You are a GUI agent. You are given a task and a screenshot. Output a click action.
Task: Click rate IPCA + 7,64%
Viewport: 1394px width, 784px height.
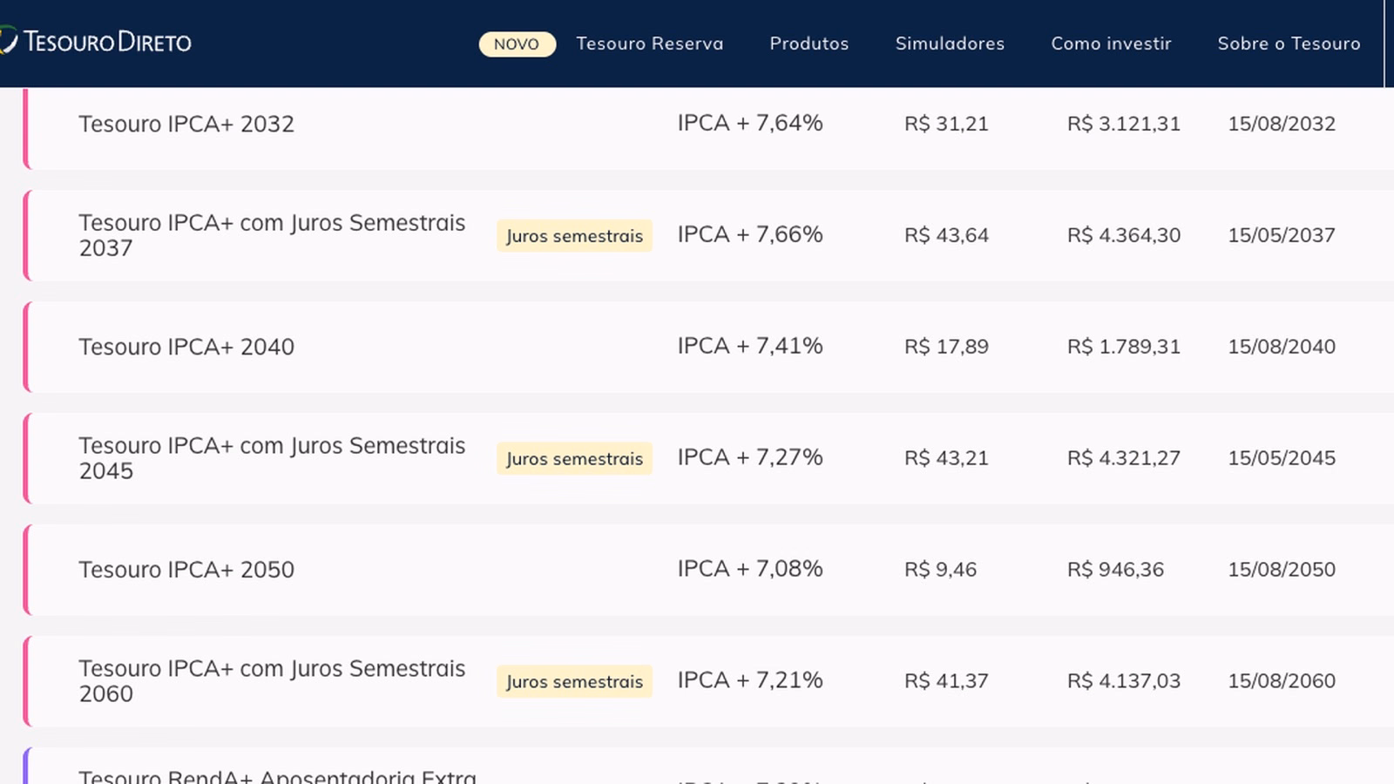tap(750, 123)
